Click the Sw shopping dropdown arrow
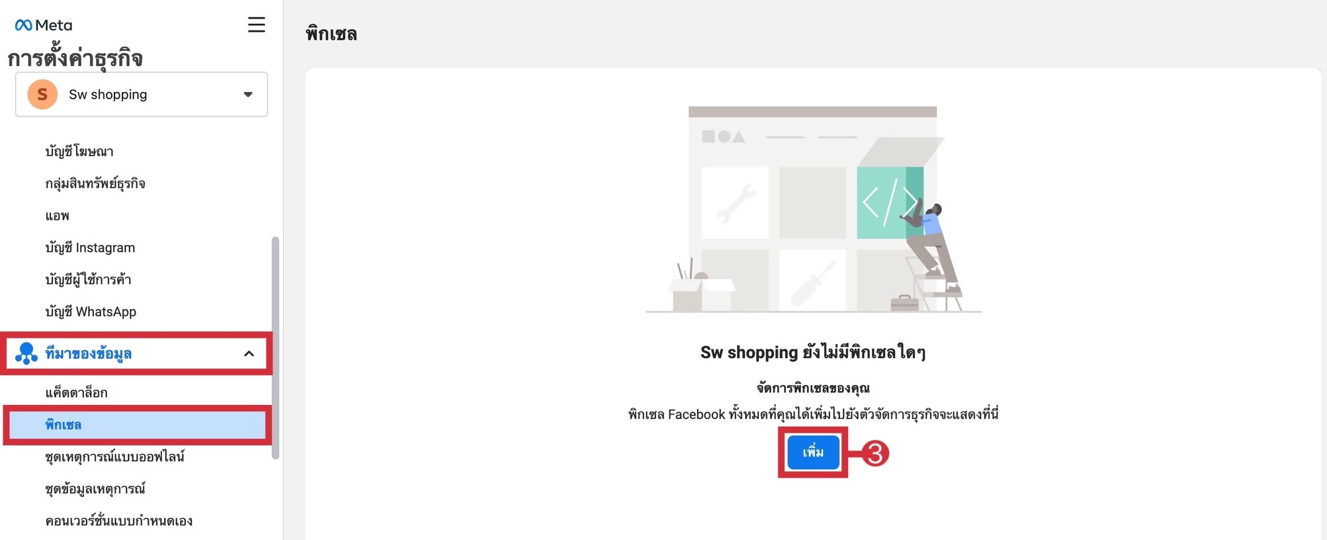Image resolution: width=1327 pixels, height=540 pixels. coord(248,95)
